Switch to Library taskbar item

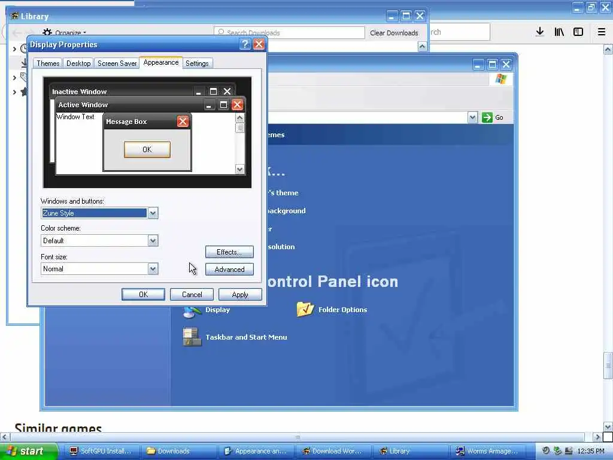411,451
